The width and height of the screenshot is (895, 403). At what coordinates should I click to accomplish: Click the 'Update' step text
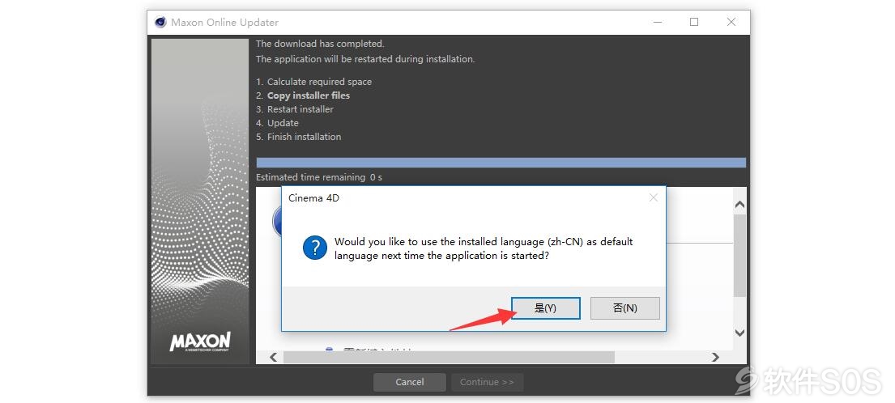[283, 123]
